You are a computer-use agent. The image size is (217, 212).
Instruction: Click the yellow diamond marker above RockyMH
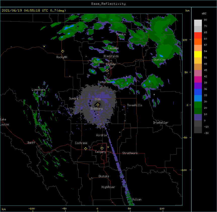click(63, 51)
